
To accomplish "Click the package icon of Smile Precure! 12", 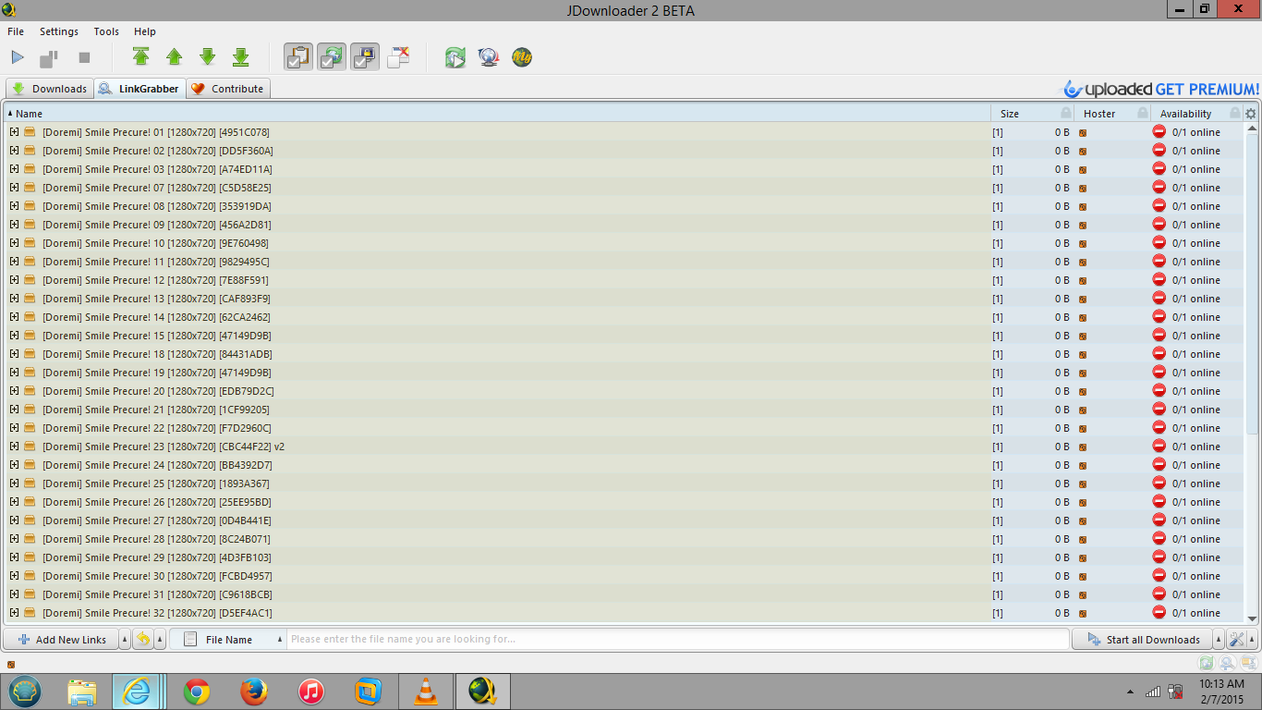I will click(30, 280).
